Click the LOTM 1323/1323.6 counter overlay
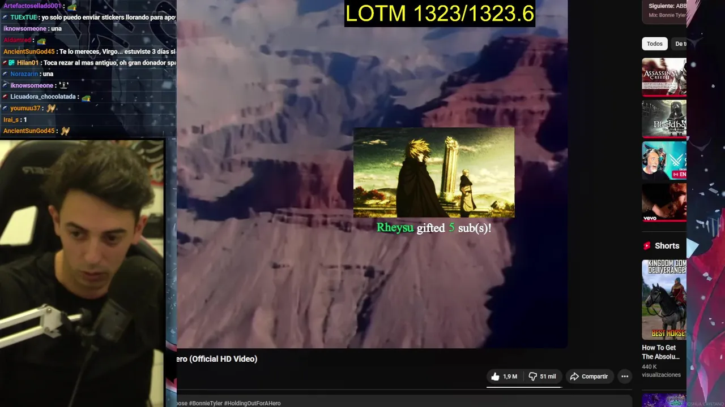This screenshot has height=407, width=725. pos(440,13)
